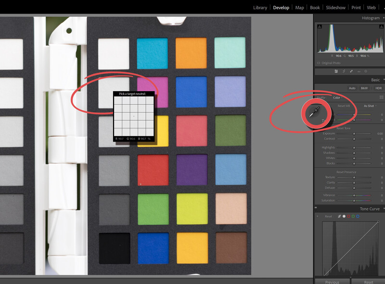Click Reset in the Tone Curve panel

coord(328,217)
